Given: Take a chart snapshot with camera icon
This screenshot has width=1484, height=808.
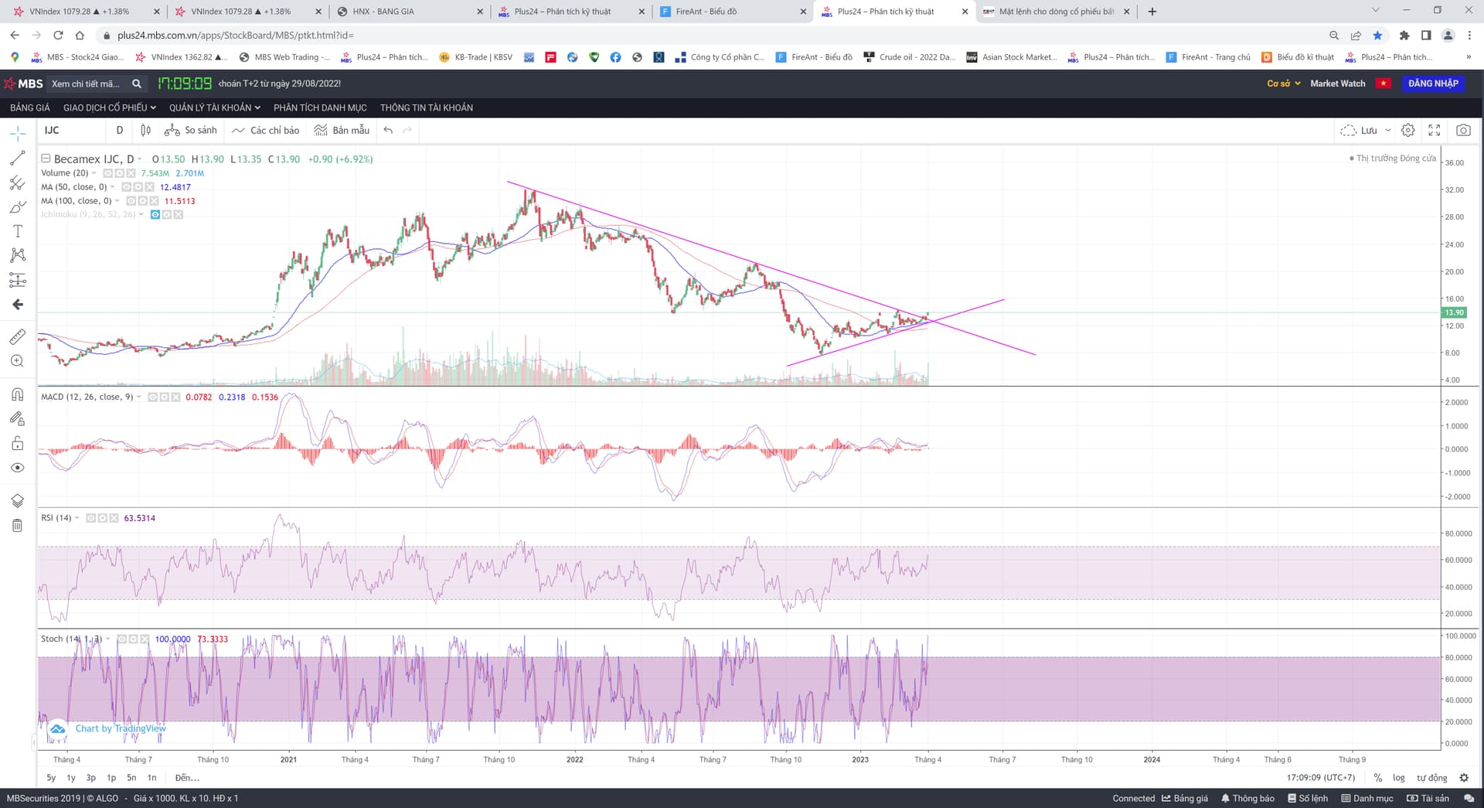Looking at the screenshot, I should tap(1463, 130).
